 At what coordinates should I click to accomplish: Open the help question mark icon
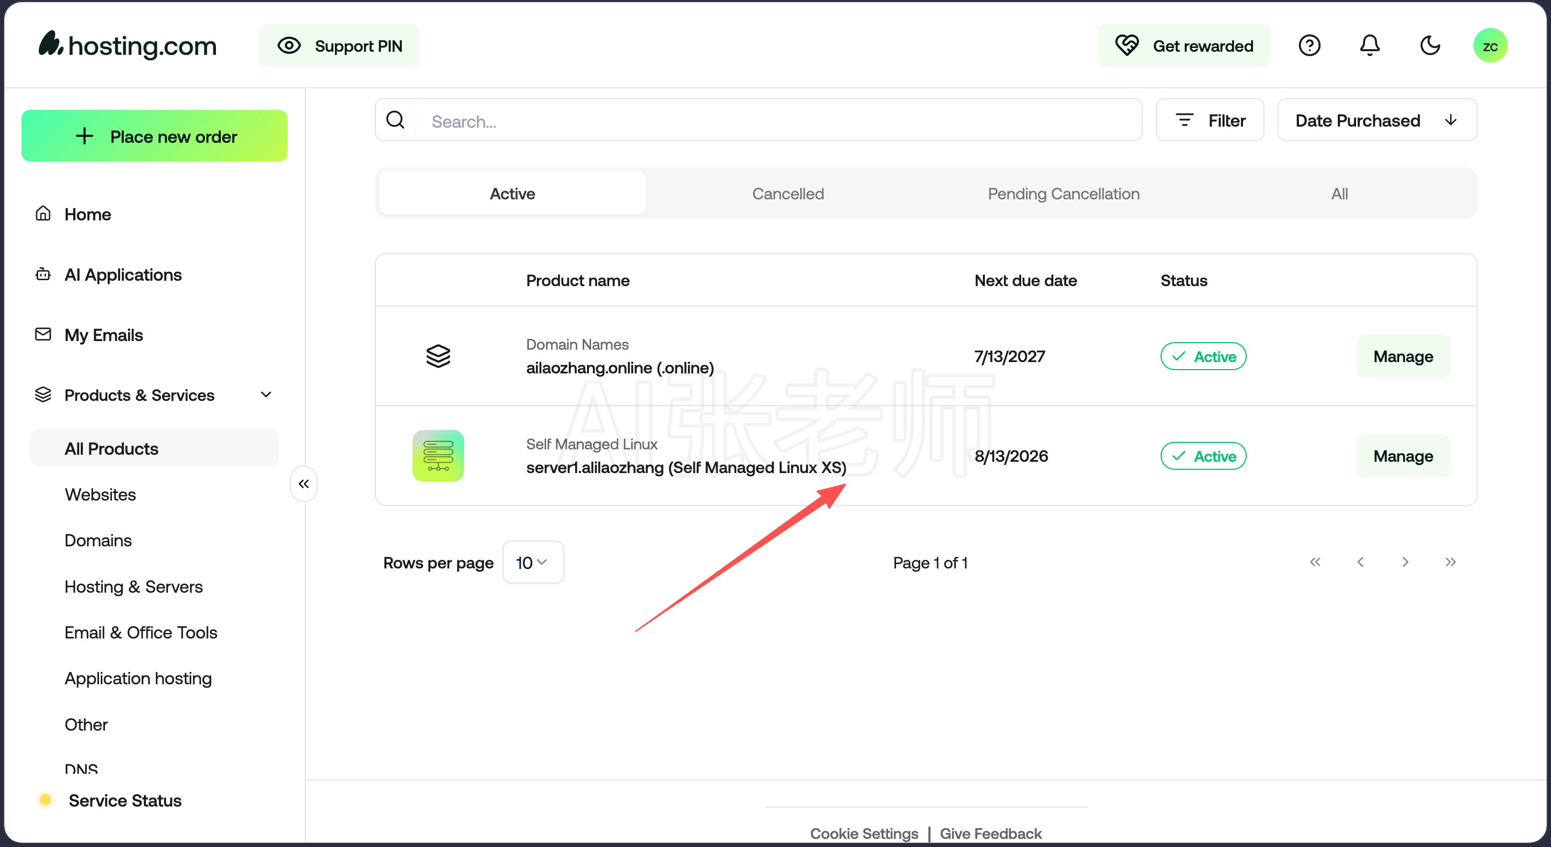(x=1310, y=46)
